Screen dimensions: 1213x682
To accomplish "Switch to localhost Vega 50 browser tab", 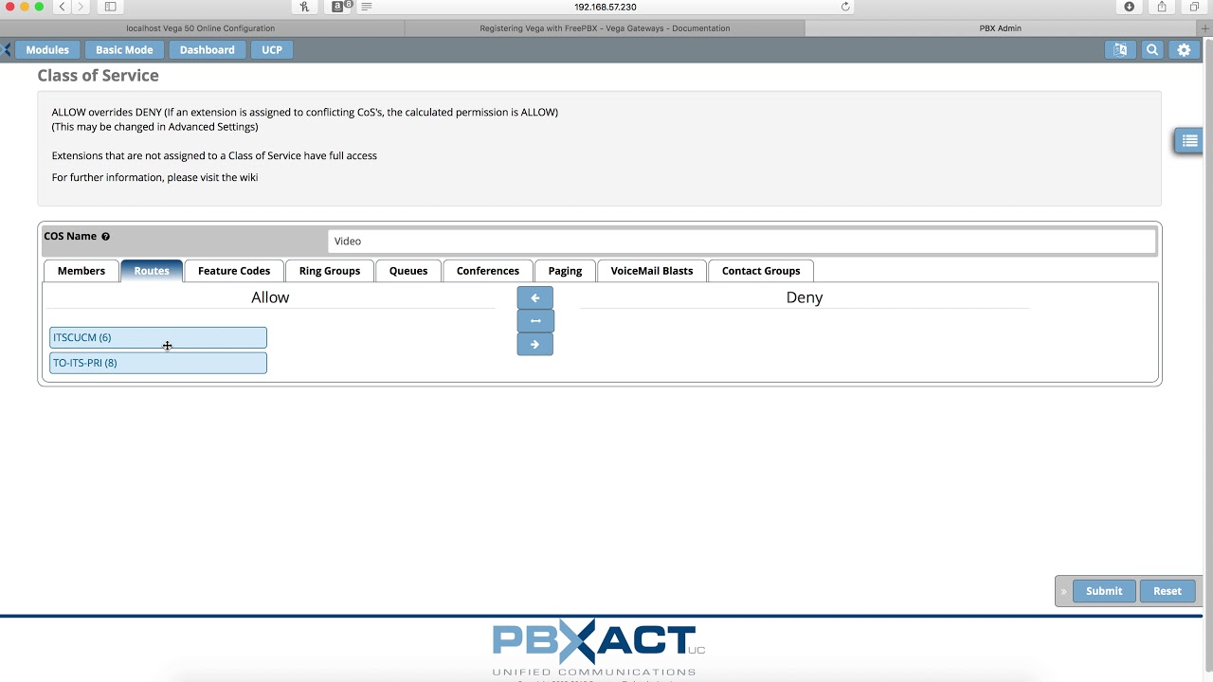I will [201, 28].
